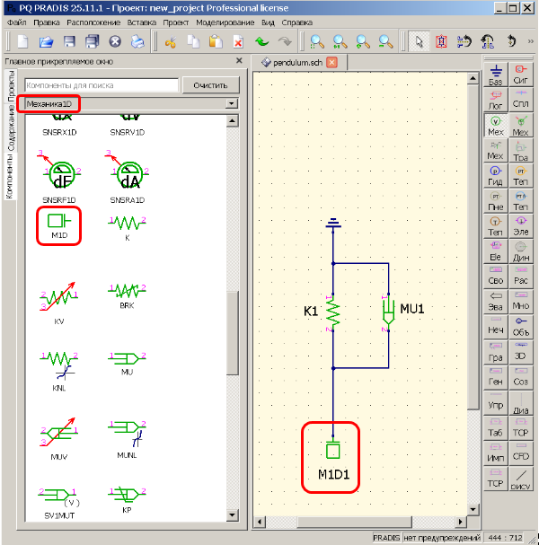Click the component search field
539x545 pixels.
coord(101,85)
